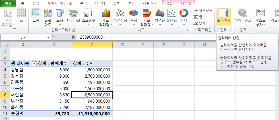This screenshot has width=279, height=120.
Task: Select column D header
Action: 123,45
